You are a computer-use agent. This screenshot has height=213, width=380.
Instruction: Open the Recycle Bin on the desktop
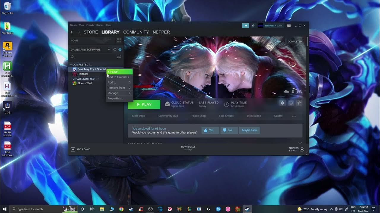click(x=7, y=8)
